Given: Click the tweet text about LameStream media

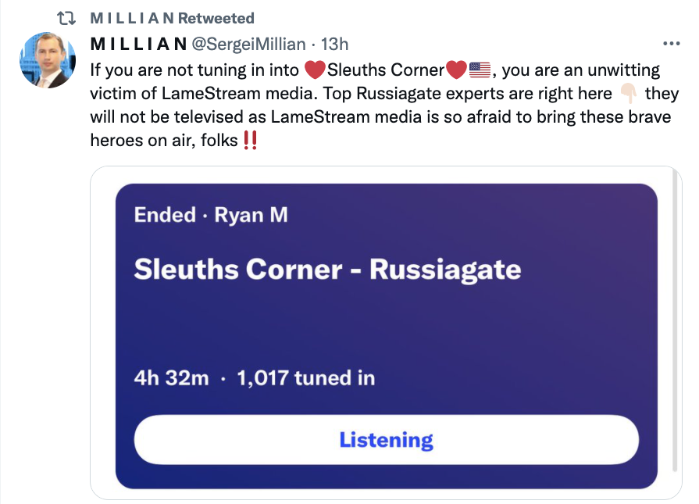Looking at the screenshot, I should [384, 105].
